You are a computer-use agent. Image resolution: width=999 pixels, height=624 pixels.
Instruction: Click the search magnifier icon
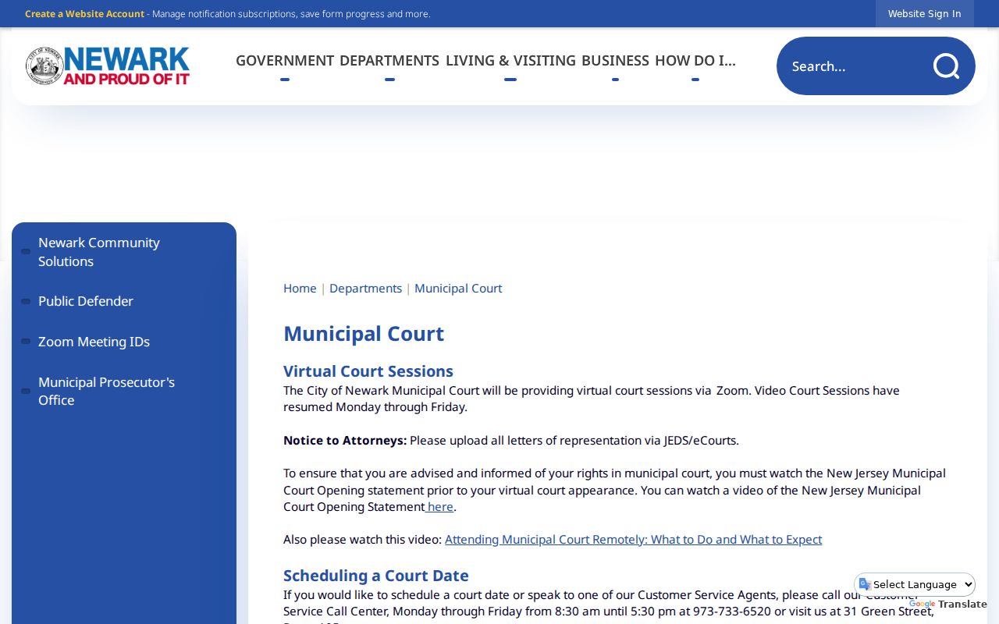click(946, 66)
